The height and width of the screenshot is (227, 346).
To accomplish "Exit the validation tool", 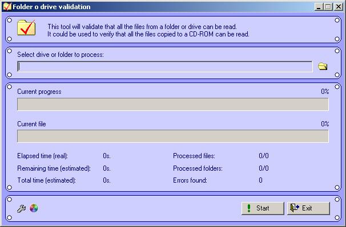I will click(x=308, y=208).
